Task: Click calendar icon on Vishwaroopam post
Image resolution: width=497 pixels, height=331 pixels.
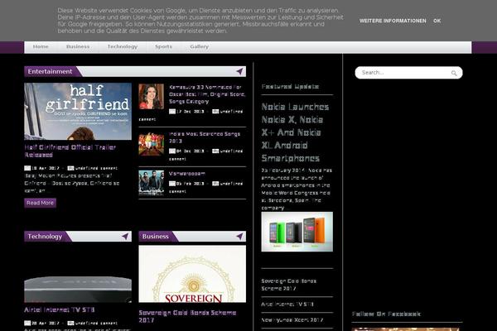Action: click(172, 184)
